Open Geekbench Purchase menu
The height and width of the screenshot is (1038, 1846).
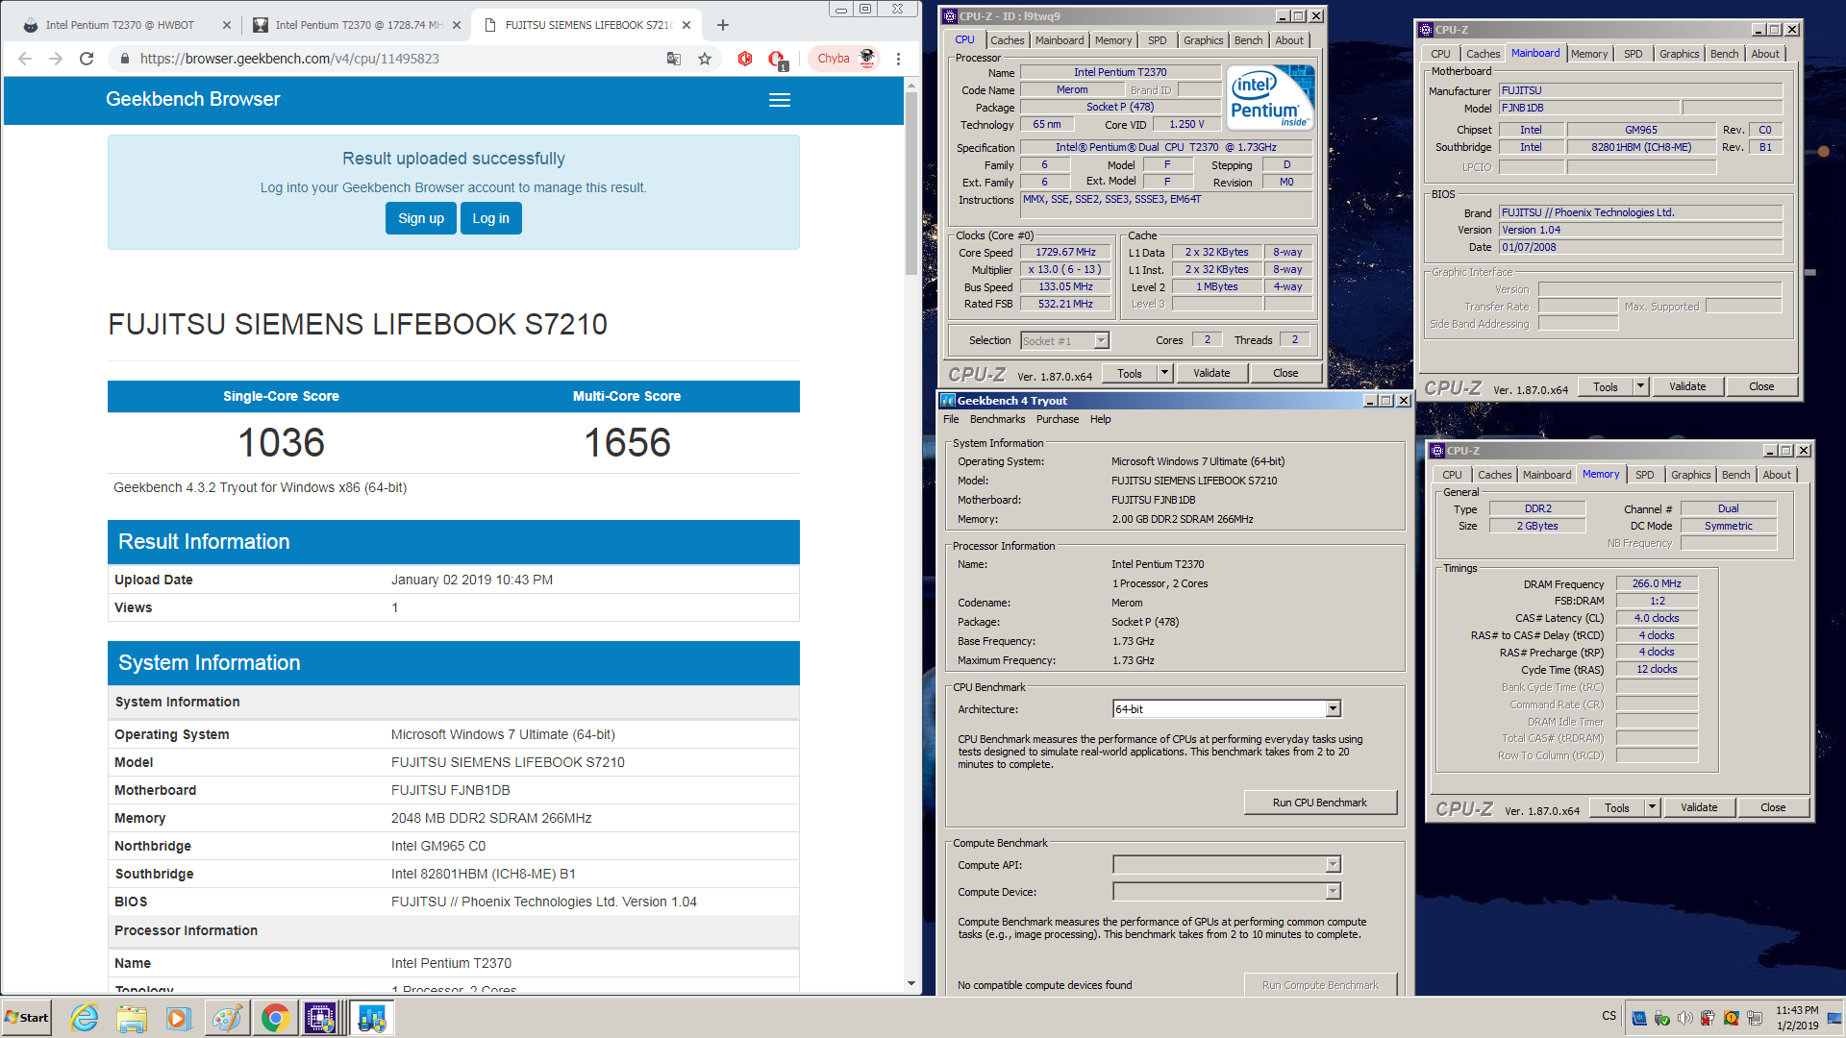coord(1058,419)
